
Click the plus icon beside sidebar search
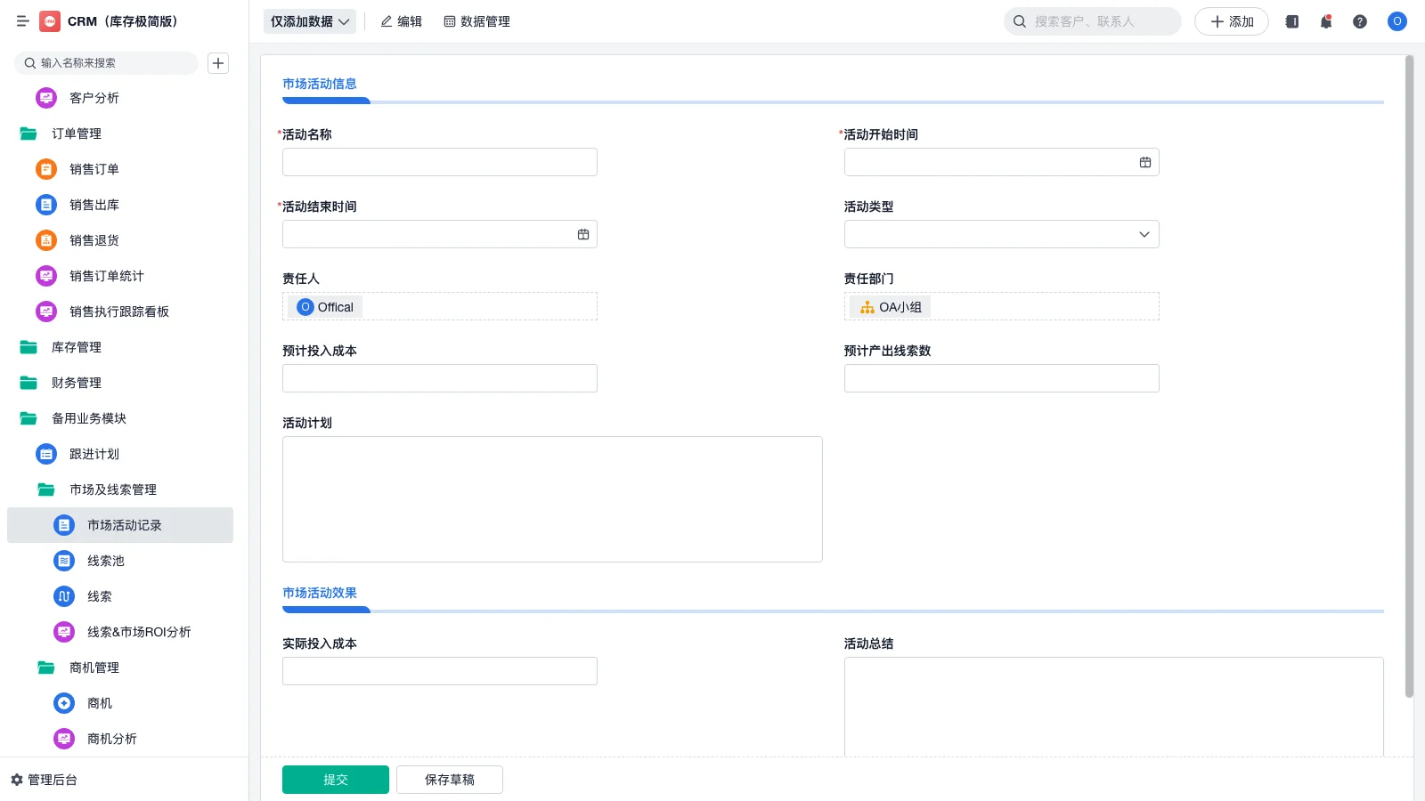218,63
